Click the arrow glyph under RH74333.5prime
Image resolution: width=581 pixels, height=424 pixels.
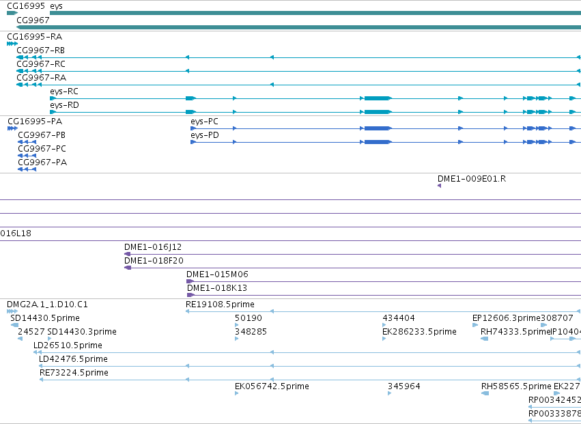click(484, 339)
